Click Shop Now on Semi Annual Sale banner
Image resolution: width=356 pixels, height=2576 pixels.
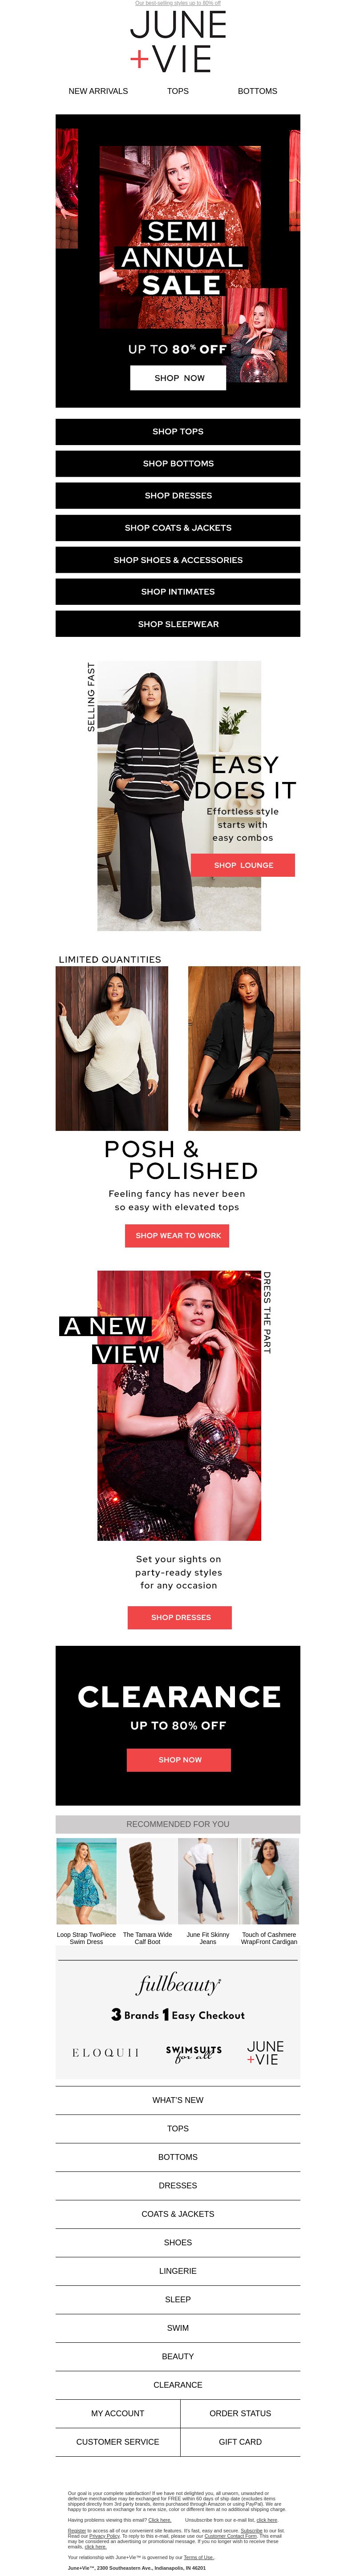tap(178, 378)
